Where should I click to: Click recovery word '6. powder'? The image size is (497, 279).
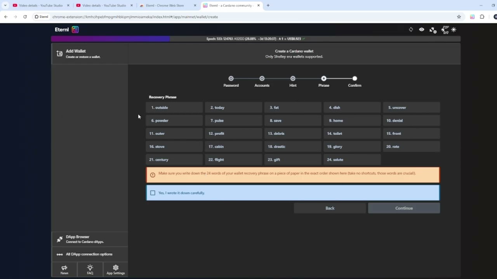[x=174, y=121]
